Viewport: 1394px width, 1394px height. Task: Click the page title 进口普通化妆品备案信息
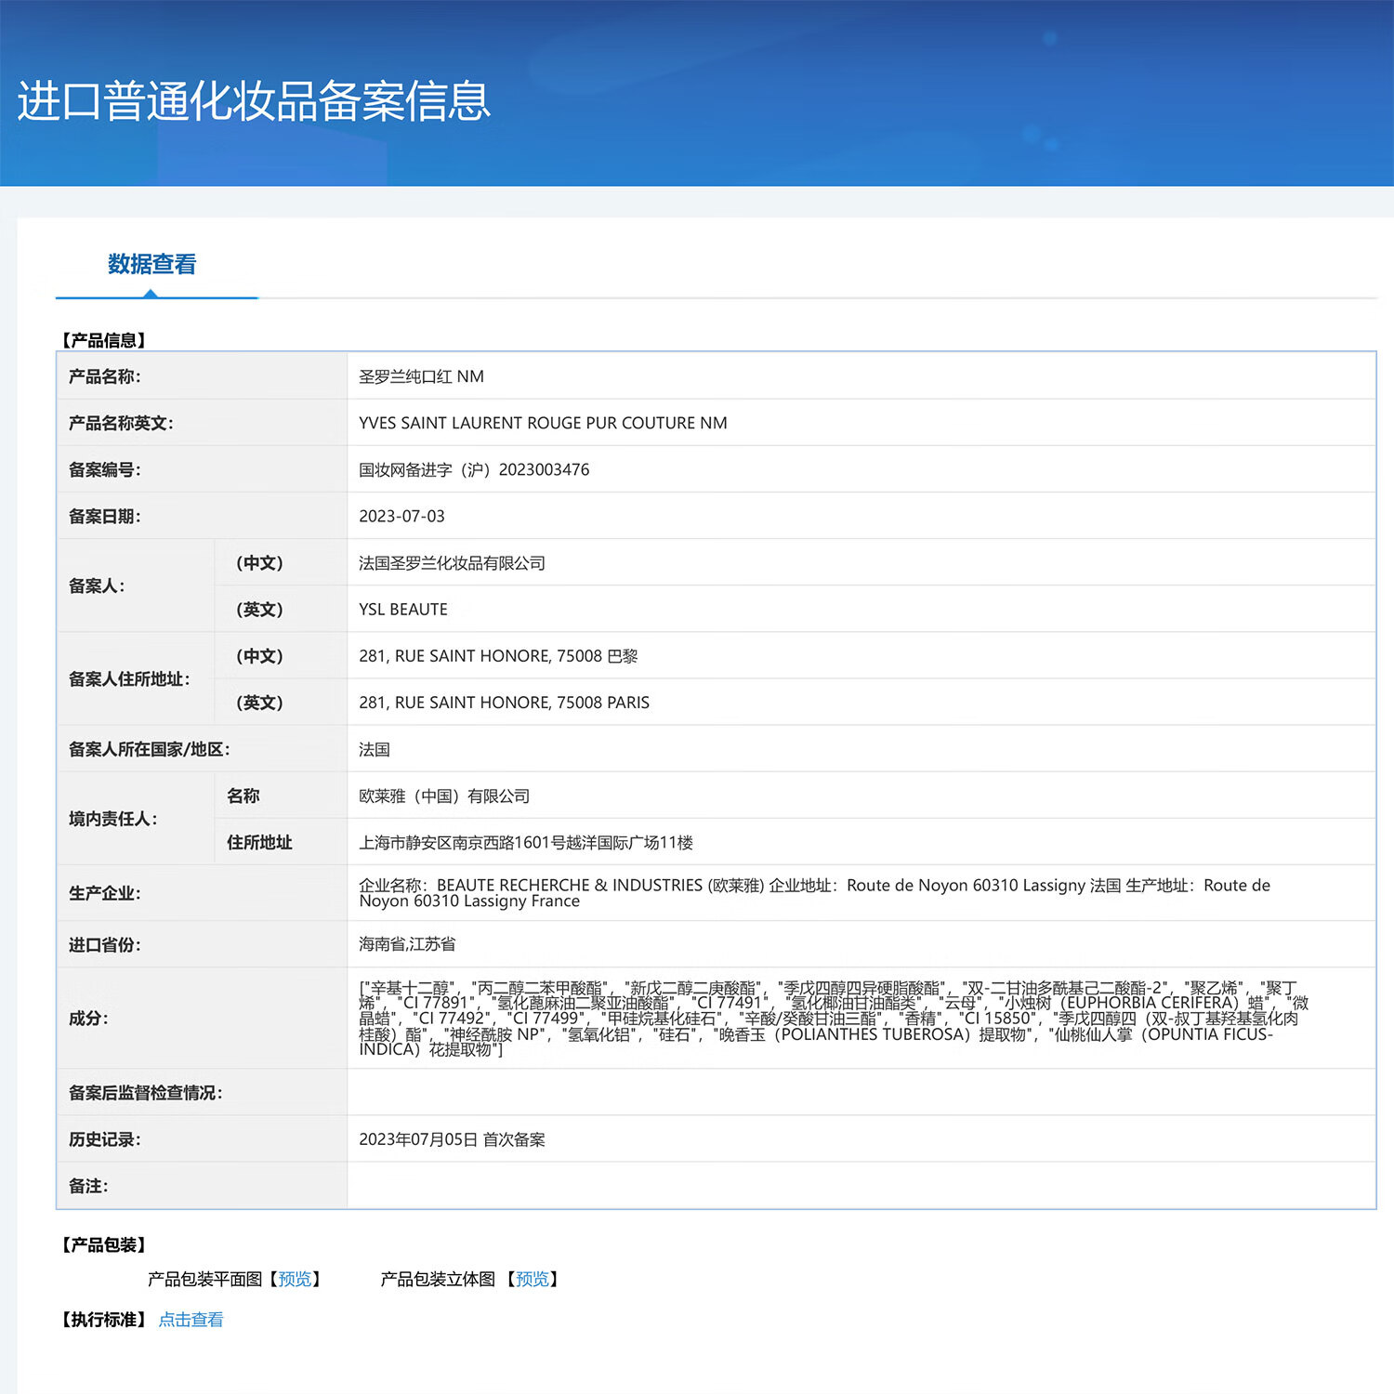click(253, 102)
